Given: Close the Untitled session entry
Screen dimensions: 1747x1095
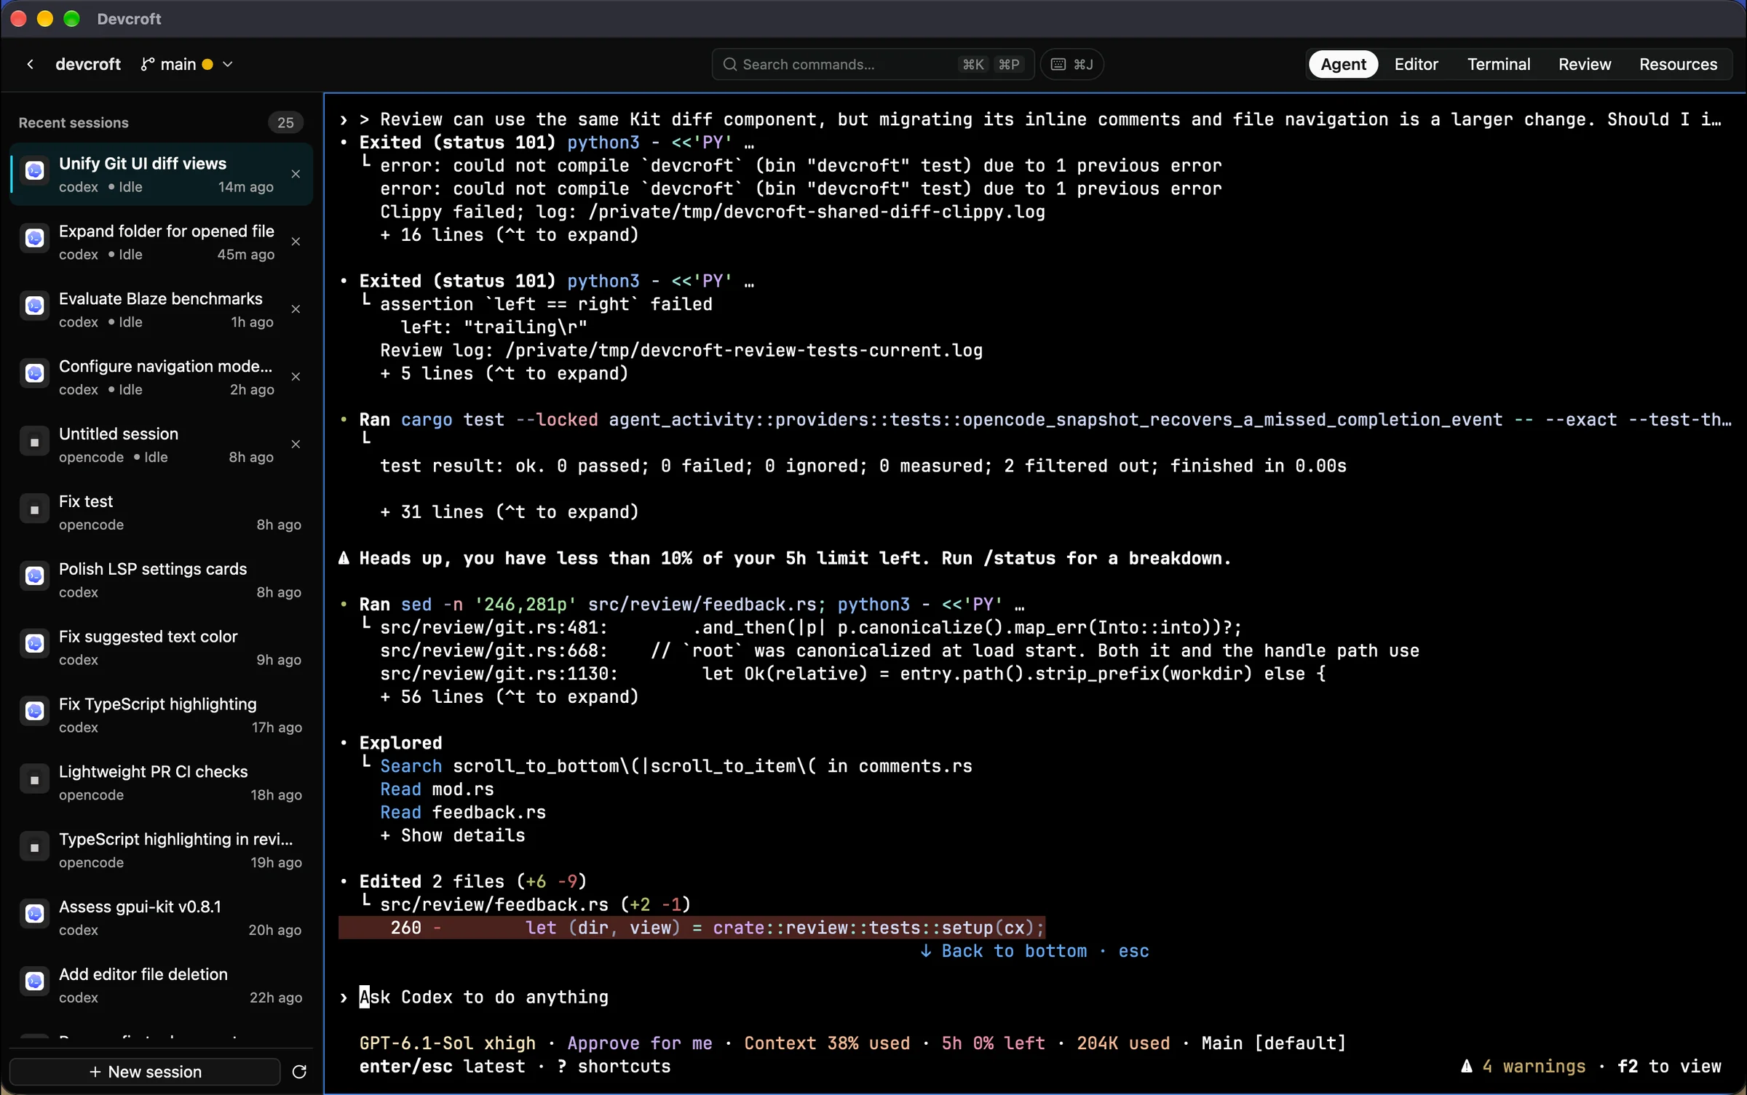Looking at the screenshot, I should pyautogui.click(x=296, y=444).
